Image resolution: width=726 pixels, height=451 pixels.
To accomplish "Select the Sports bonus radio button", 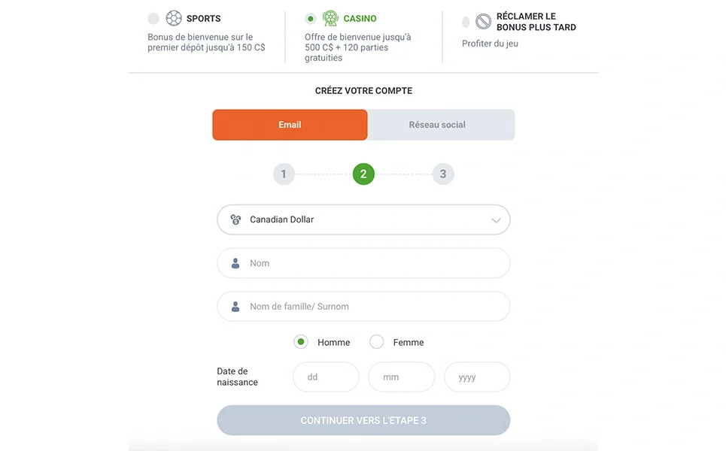I will [153, 19].
